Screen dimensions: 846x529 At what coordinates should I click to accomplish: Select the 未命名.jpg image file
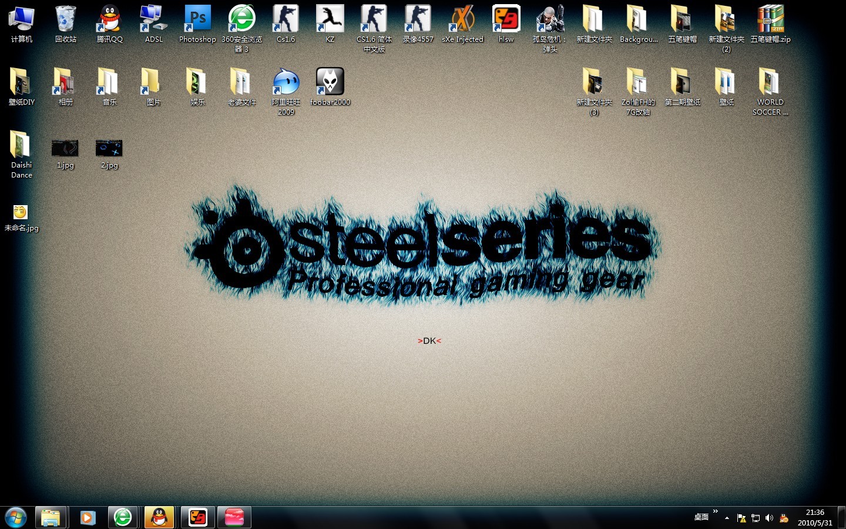[21, 217]
